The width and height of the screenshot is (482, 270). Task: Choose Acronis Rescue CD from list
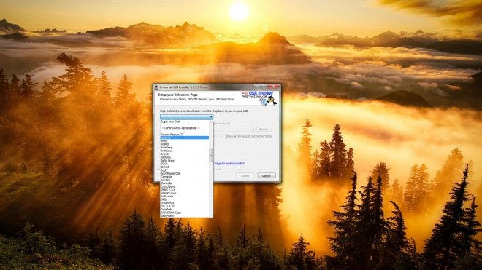172,135
